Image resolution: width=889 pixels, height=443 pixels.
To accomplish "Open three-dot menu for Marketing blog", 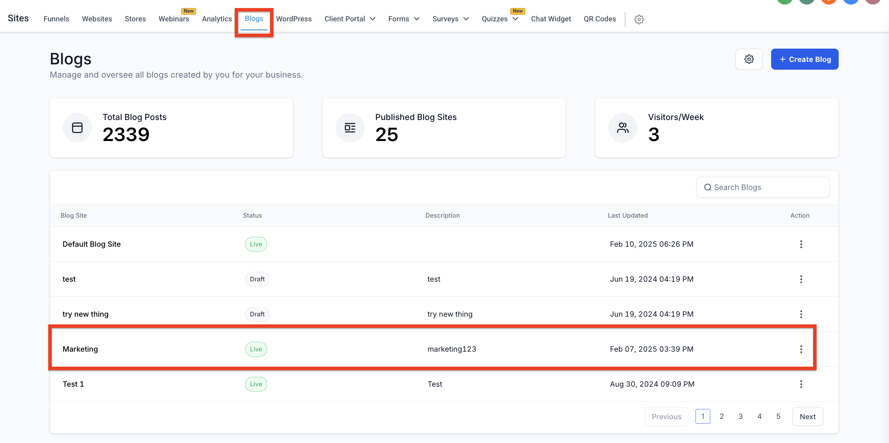I will (x=801, y=349).
